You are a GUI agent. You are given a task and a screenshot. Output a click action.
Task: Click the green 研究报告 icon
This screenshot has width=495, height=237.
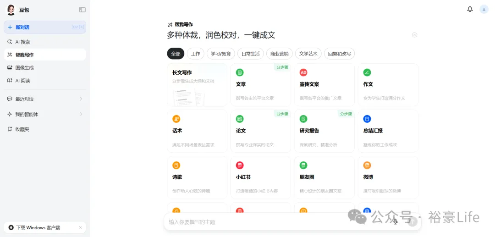coord(303,119)
